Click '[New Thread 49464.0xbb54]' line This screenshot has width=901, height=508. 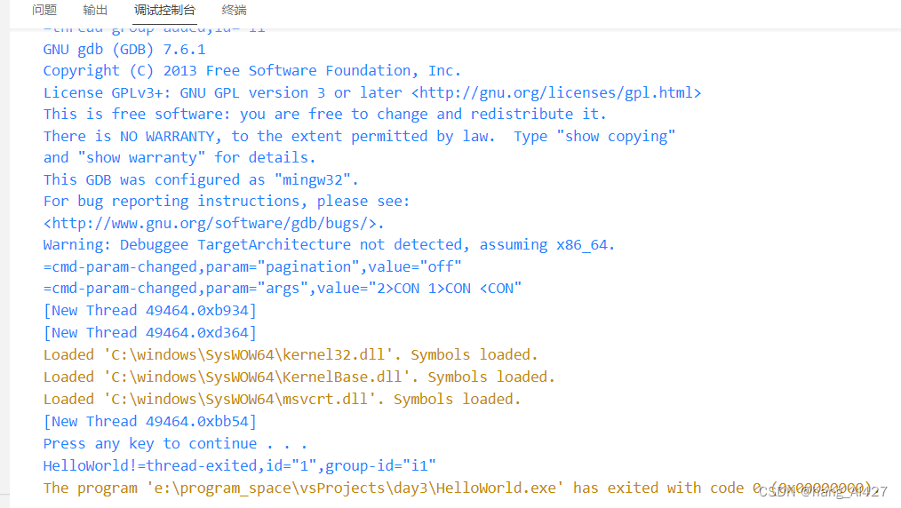[149, 421]
